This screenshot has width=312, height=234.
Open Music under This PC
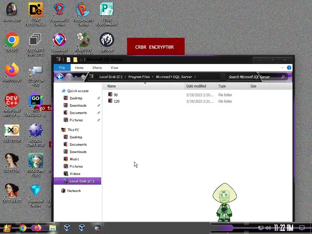(74, 159)
